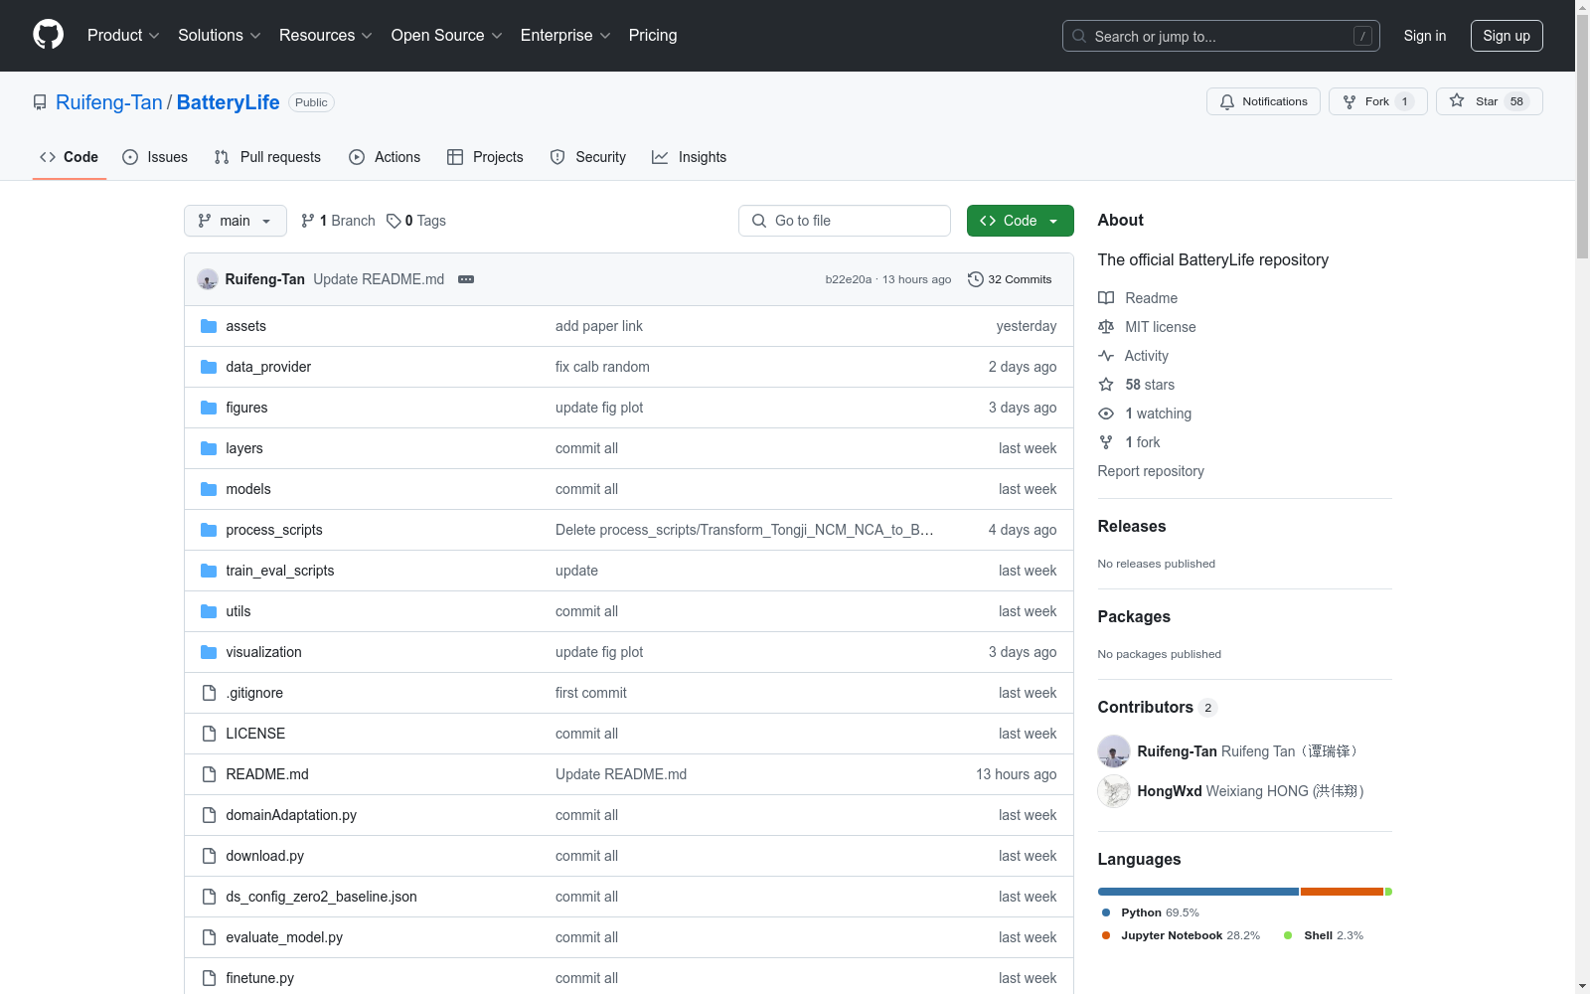Click the Python language bar segment

coord(1197,892)
